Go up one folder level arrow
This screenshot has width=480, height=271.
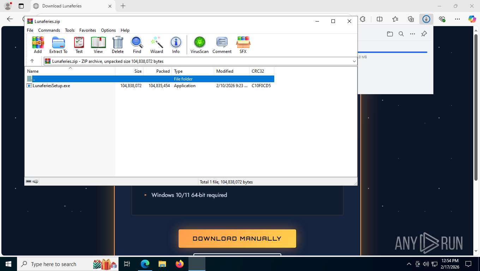pyautogui.click(x=32, y=61)
